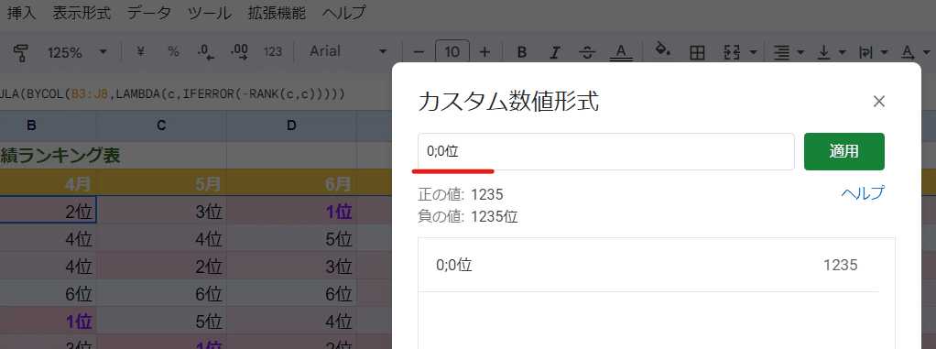Toggle italic formatting
The width and height of the screenshot is (936, 349).
click(x=555, y=52)
